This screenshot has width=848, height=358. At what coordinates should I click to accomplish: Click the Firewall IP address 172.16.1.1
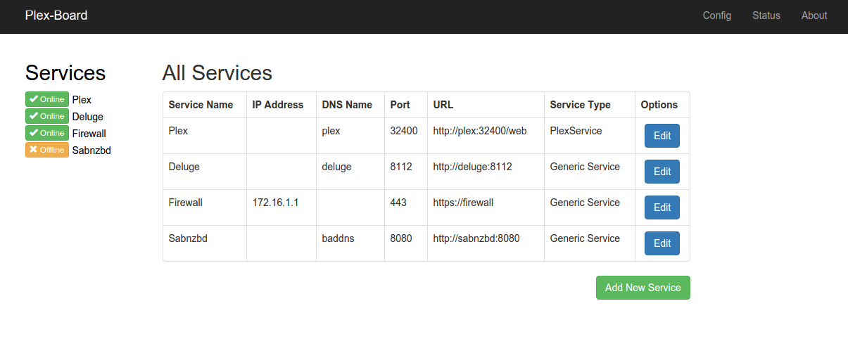(276, 203)
